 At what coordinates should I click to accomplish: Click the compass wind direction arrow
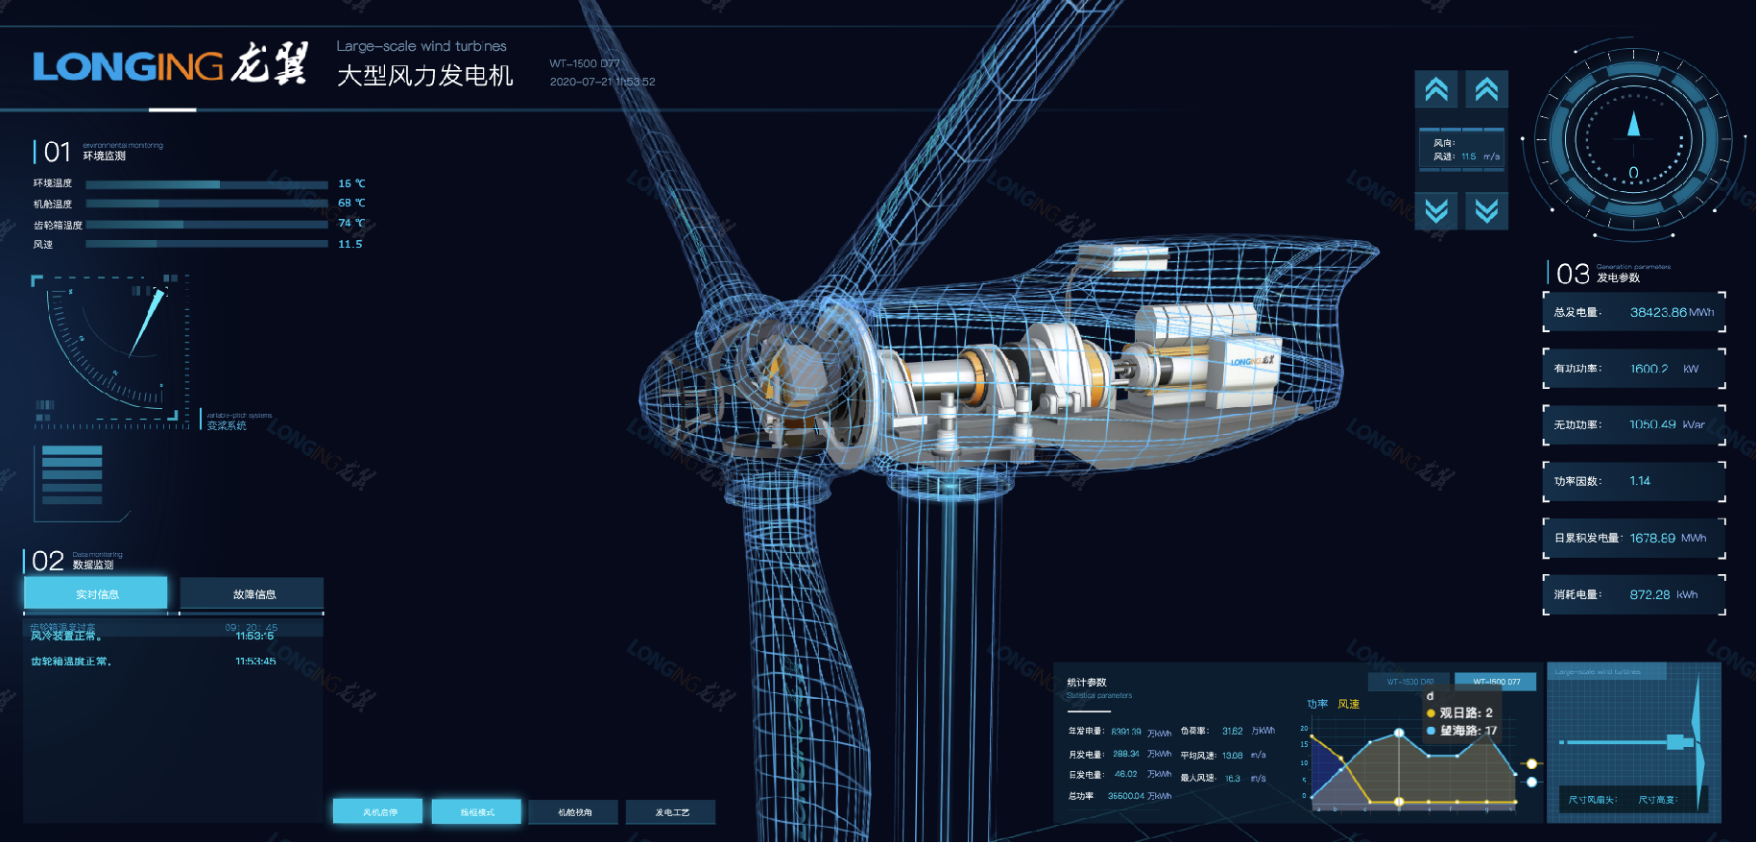click(1633, 124)
